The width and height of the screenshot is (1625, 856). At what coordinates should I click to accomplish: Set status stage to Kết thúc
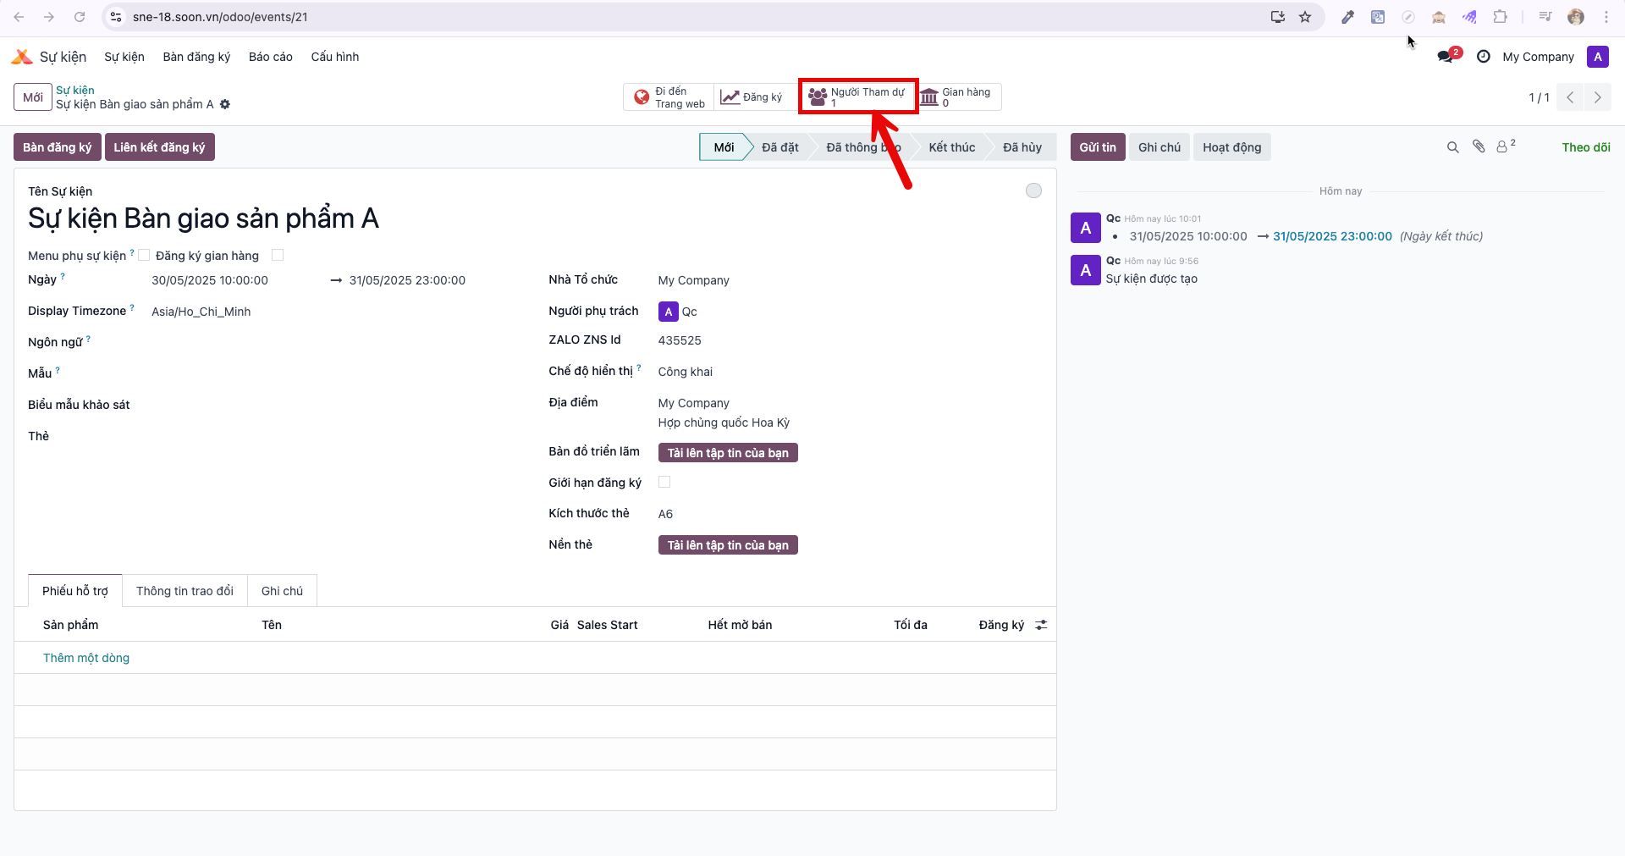pos(951,147)
